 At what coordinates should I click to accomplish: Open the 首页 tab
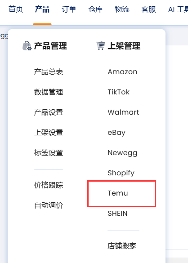coord(16,9)
